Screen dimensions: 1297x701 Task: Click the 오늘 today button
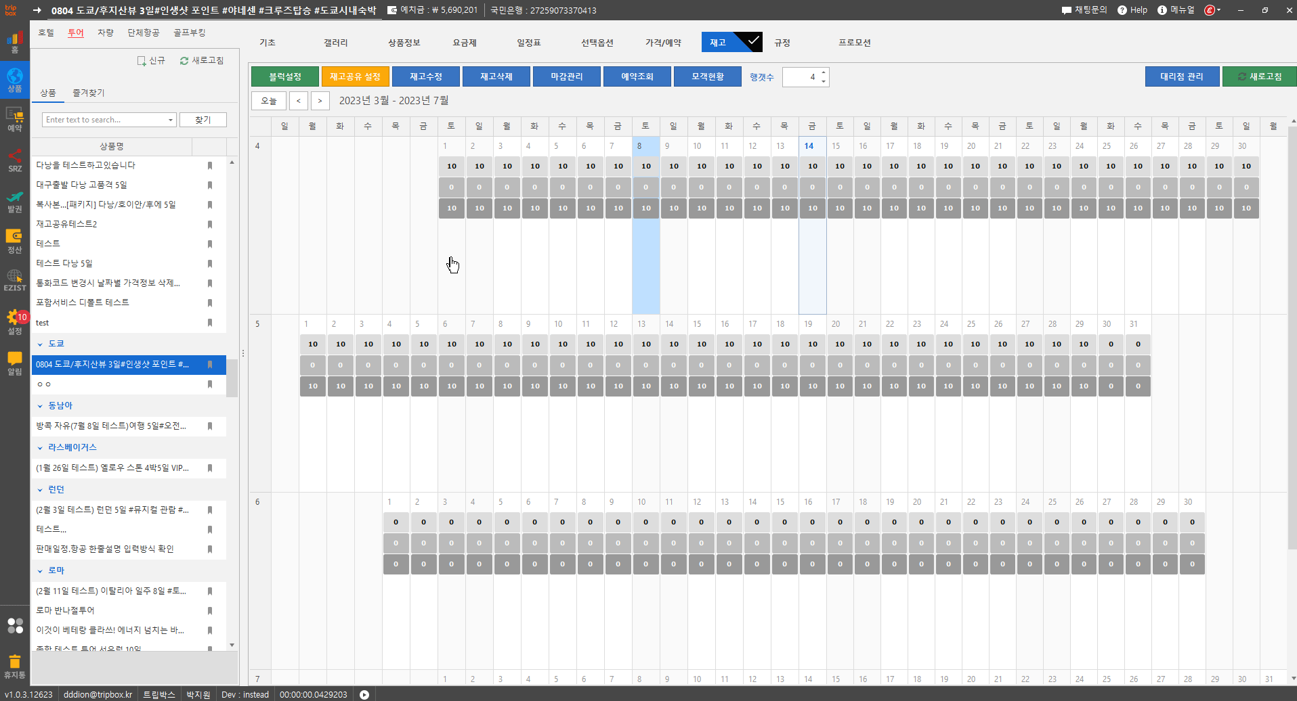click(269, 101)
